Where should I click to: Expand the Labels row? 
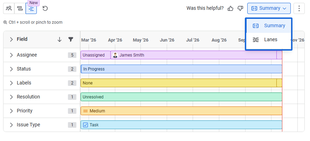click(x=11, y=83)
